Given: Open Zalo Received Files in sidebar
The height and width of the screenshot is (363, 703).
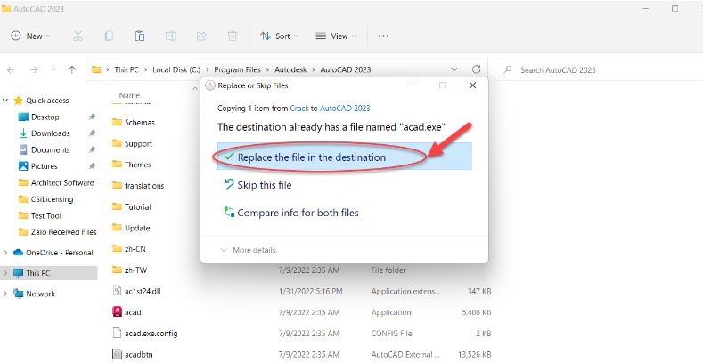Looking at the screenshot, I should [63, 232].
